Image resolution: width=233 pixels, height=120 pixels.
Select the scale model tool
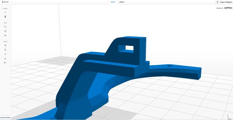click(x=5, y=54)
